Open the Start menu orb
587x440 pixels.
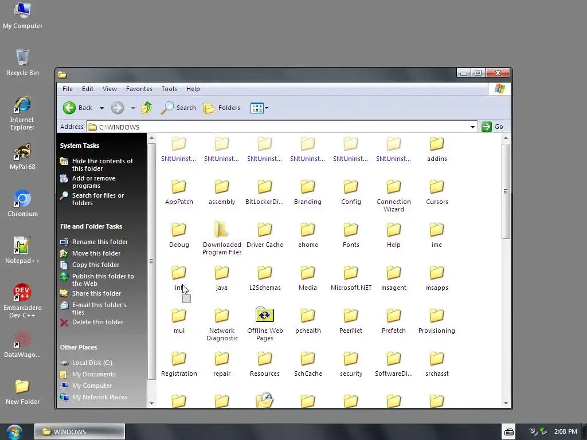tap(14, 432)
